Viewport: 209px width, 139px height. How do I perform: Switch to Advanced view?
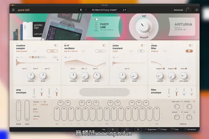[178, 10]
